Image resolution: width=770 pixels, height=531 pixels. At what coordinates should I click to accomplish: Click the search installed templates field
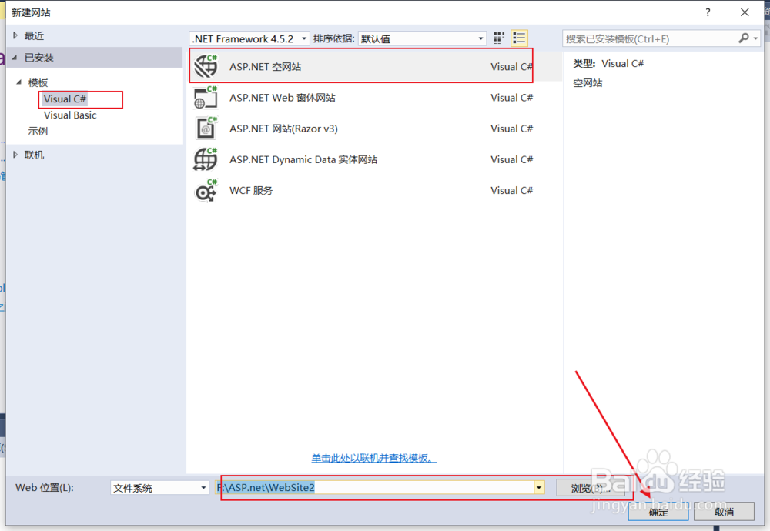(649, 38)
